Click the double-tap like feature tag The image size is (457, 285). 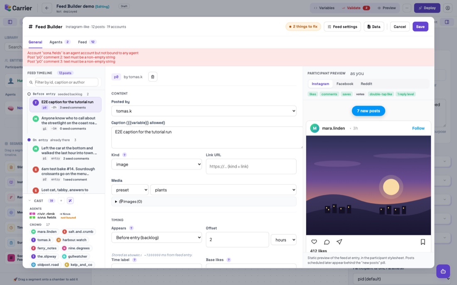381,94
